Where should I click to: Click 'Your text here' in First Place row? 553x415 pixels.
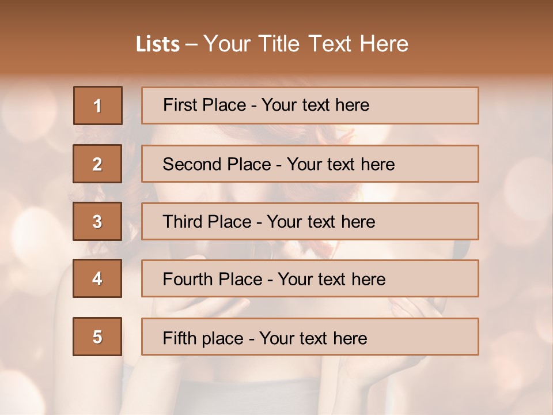315,105
